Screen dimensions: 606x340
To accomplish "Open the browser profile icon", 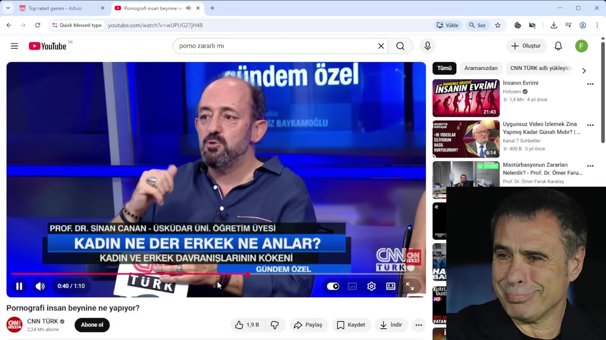I will [583, 25].
